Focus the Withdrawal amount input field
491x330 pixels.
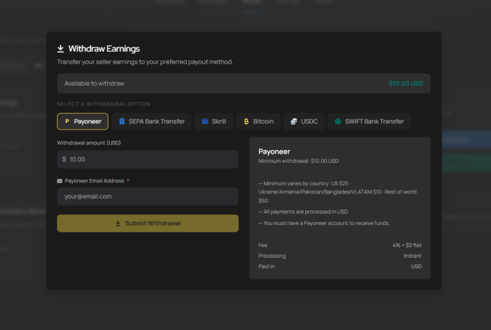pos(152,159)
